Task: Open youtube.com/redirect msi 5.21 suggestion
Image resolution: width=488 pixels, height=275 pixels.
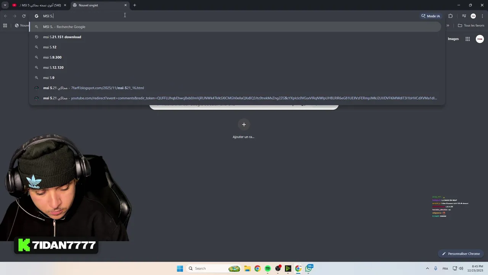Action: [x=235, y=98]
